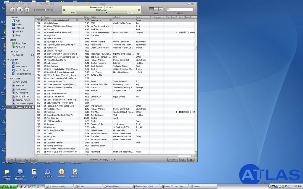Viewport: 303px width, 189px height.
Task: Open the Store menu
Action: coord(35,4)
